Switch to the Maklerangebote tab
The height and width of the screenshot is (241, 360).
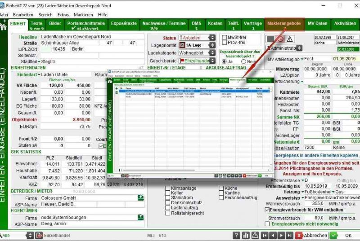[283, 23]
